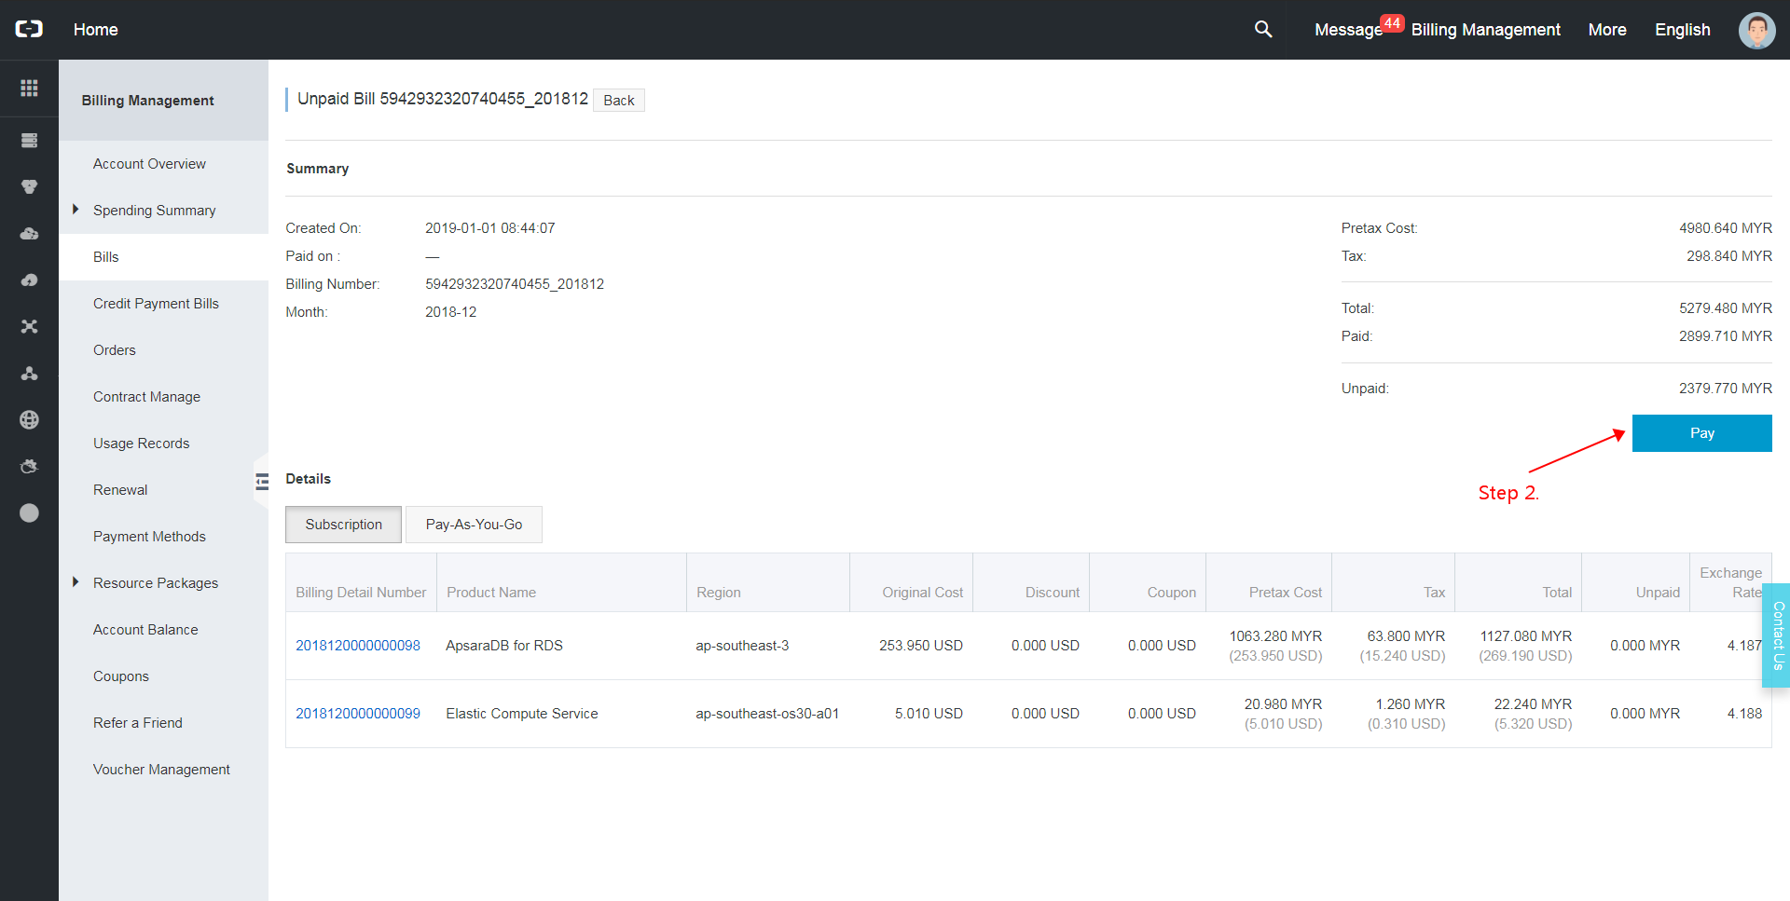1790x901 pixels.
Task: Click the billing number value in Summary
Action: [514, 283]
